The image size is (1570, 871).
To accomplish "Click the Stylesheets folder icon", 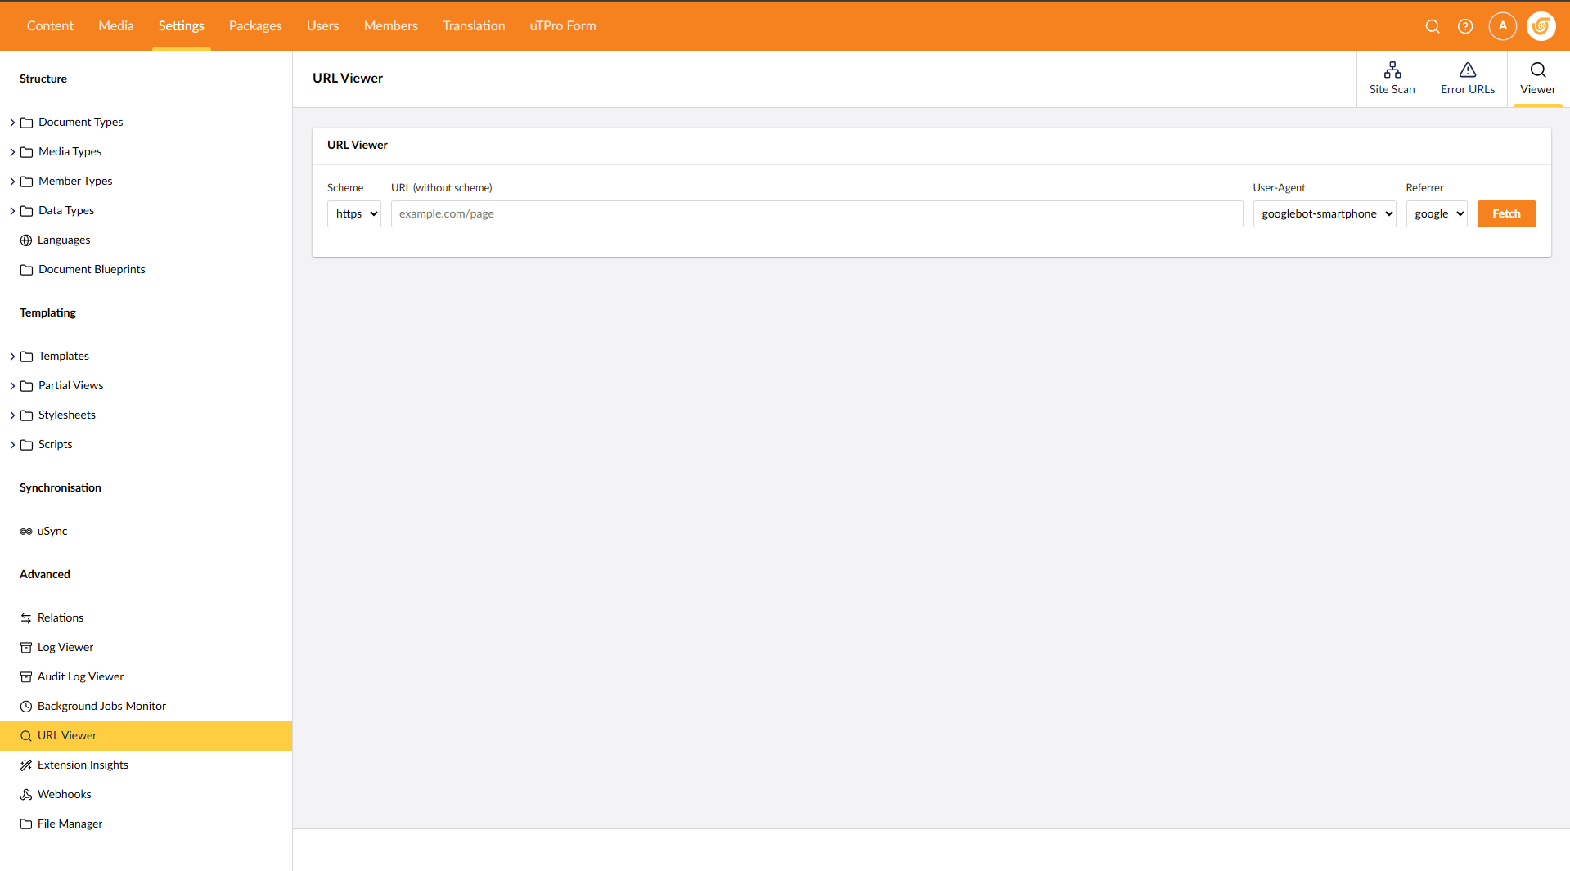I will click(26, 415).
